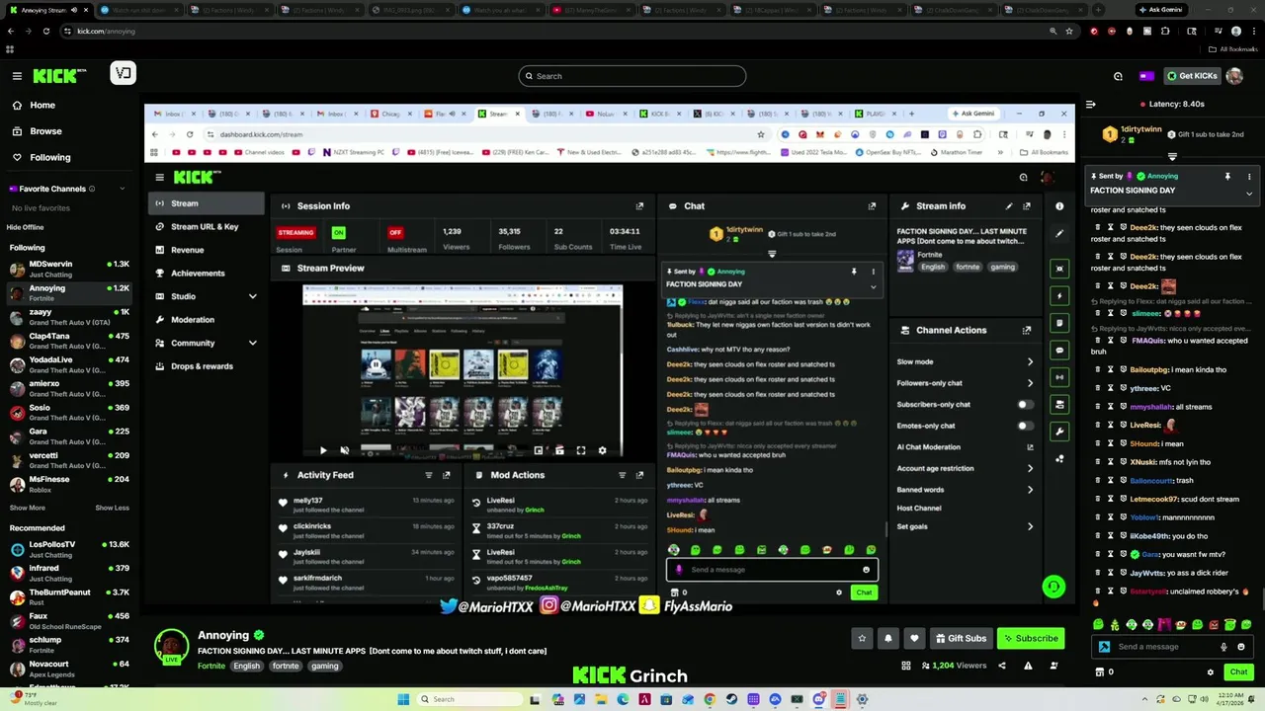Click Show Less under followed channels

click(112, 508)
